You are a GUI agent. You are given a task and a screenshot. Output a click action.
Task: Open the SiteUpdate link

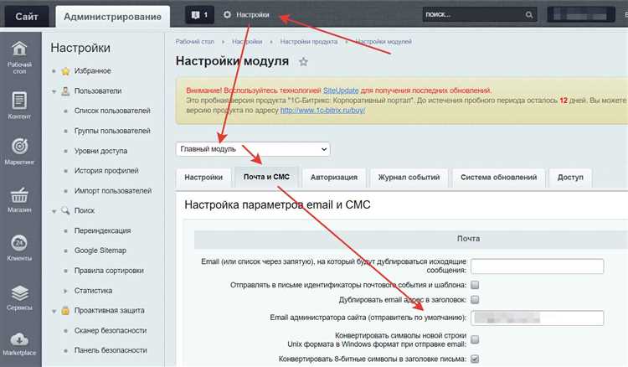[x=341, y=90]
